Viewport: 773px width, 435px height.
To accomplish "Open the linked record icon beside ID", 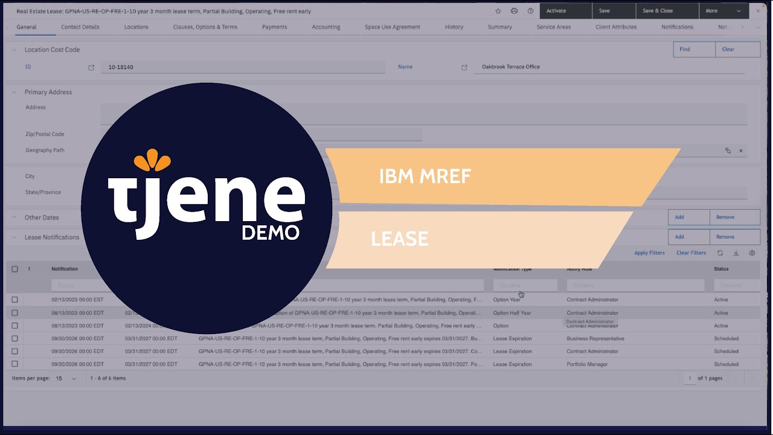I will (91, 68).
